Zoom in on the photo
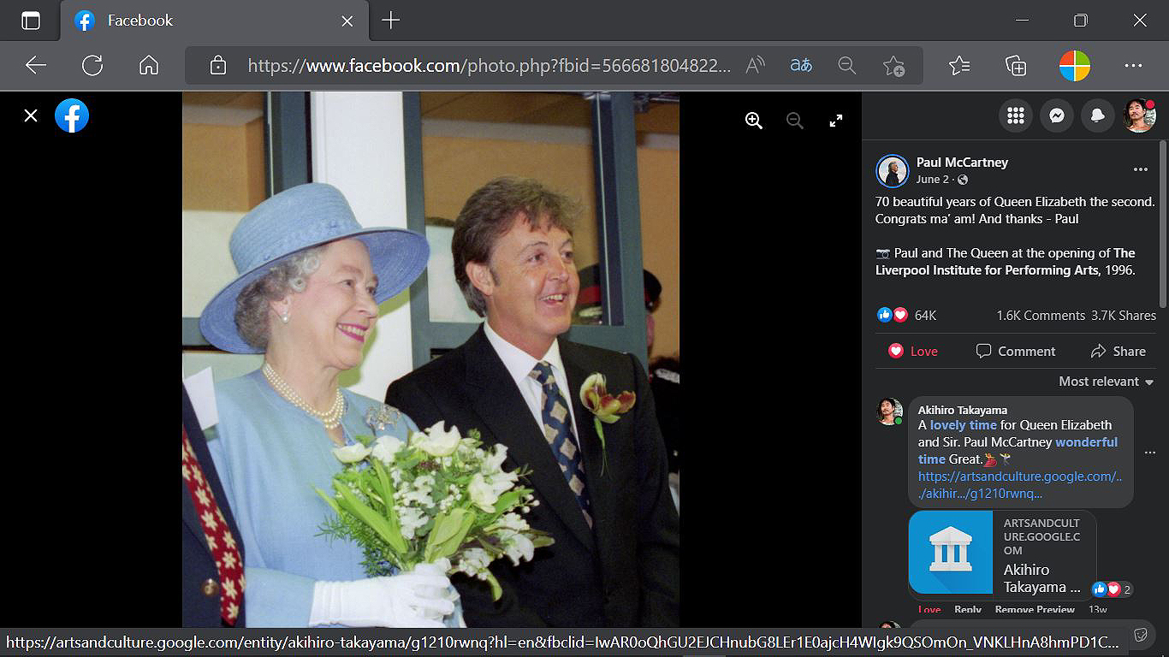The image size is (1169, 657). click(x=753, y=121)
